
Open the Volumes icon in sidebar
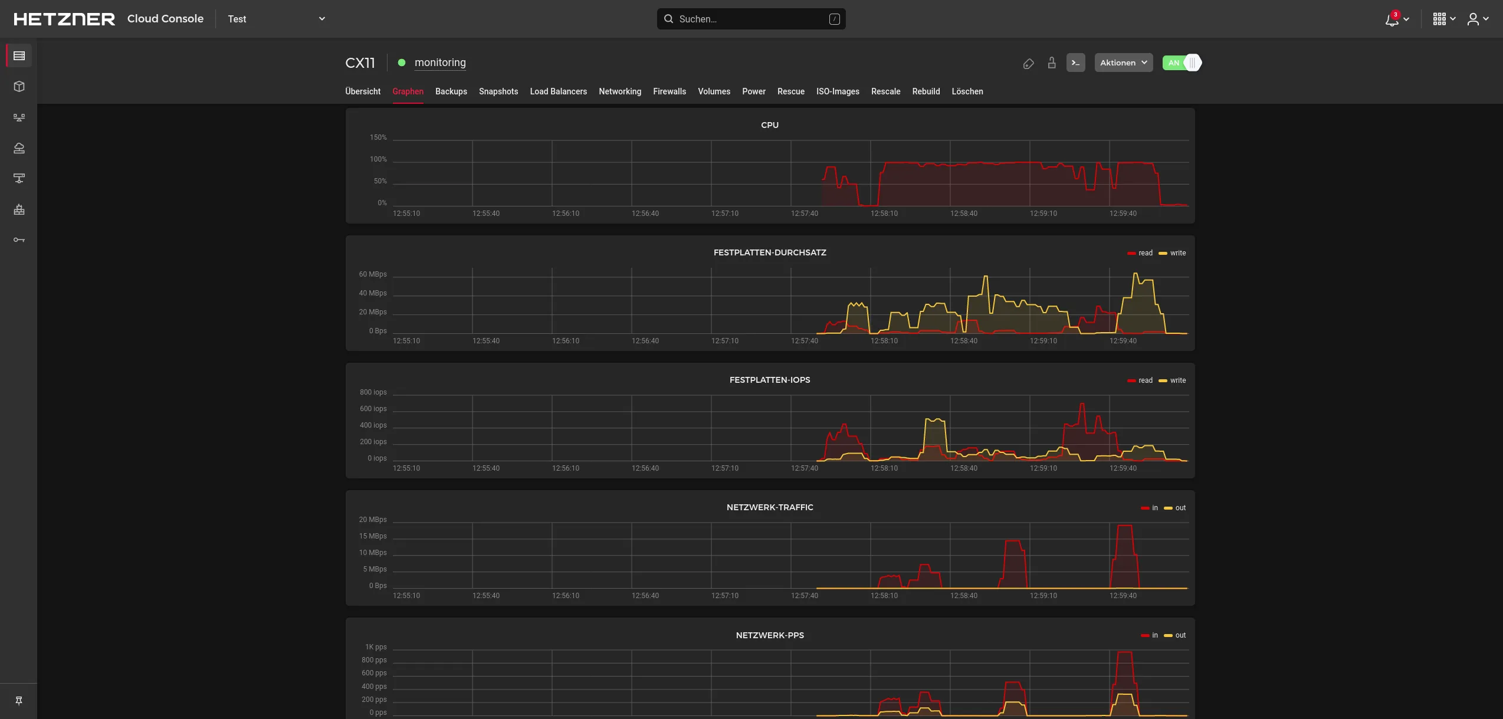coord(18,86)
